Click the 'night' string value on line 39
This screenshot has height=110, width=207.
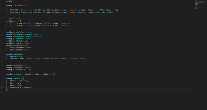coord(20,85)
